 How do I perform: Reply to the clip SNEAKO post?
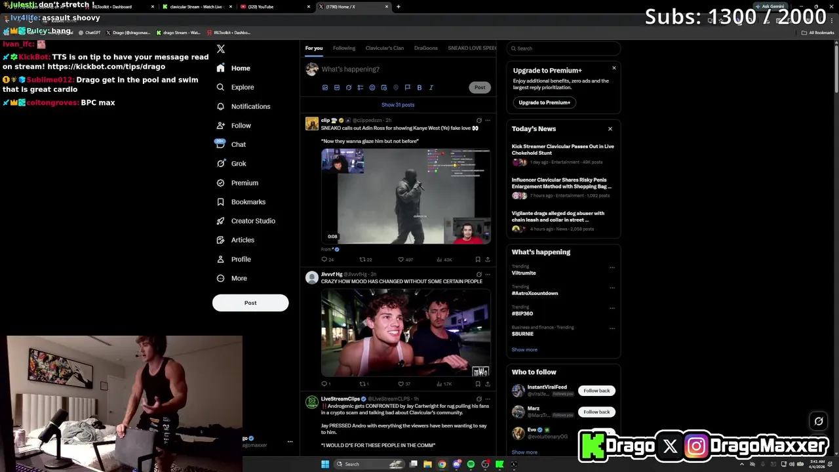[327, 260]
